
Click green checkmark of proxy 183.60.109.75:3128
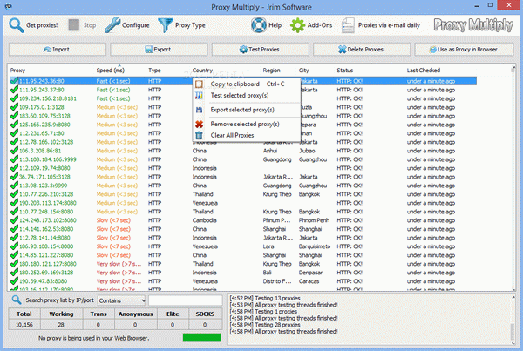[14, 115]
